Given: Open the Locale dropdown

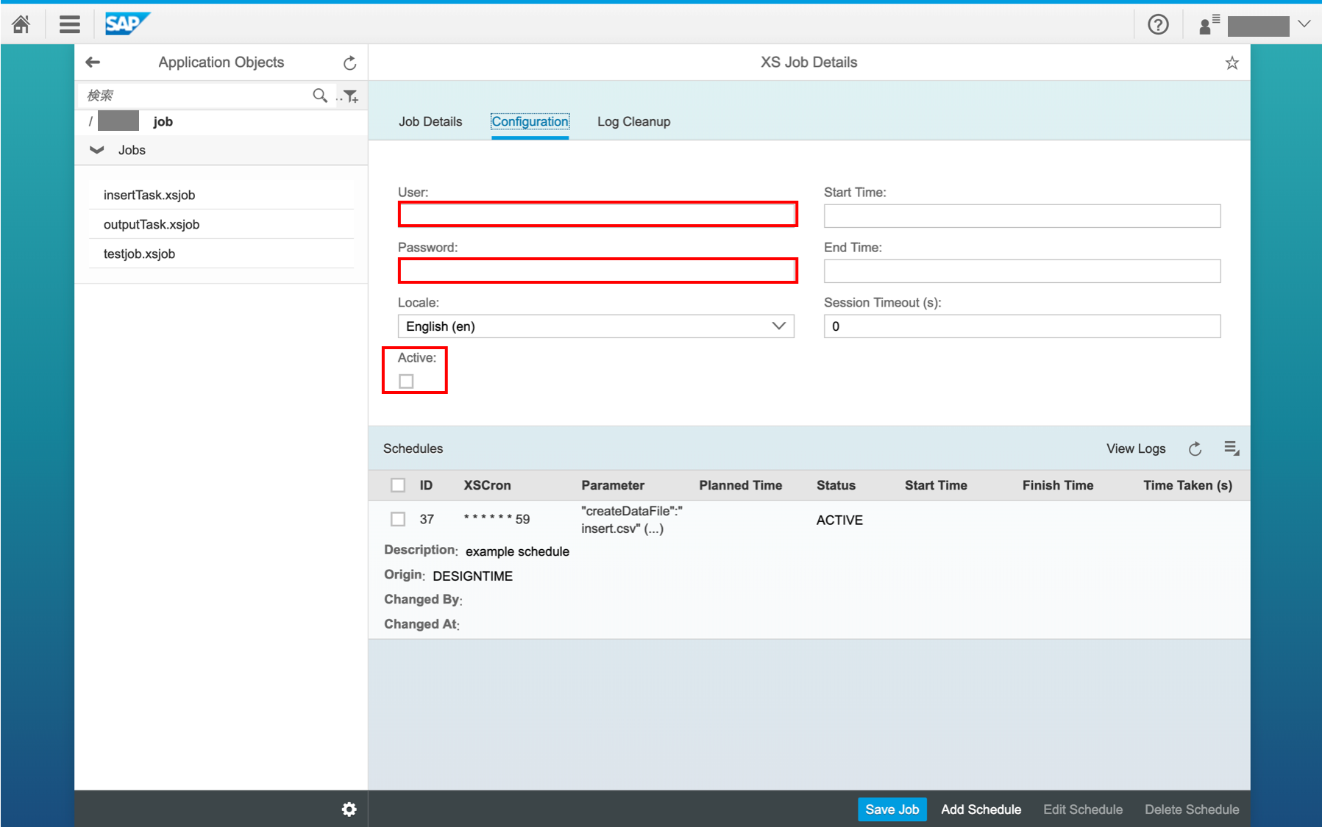Looking at the screenshot, I should click(778, 326).
